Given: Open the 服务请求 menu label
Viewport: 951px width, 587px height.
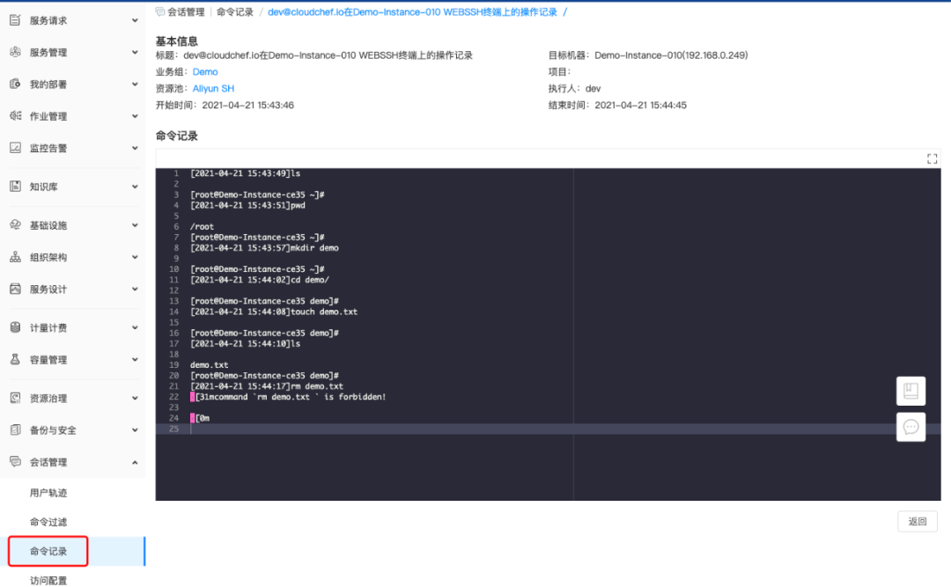Looking at the screenshot, I should 48,20.
